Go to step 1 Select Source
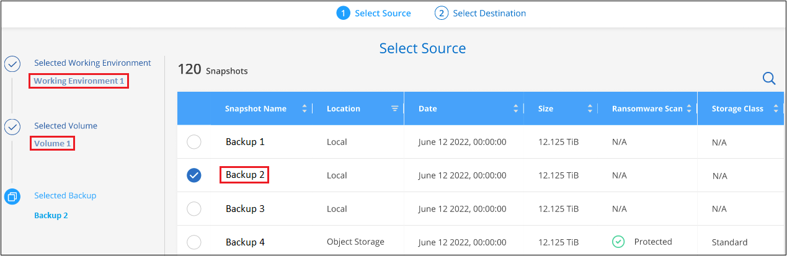The width and height of the screenshot is (787, 256). [374, 13]
